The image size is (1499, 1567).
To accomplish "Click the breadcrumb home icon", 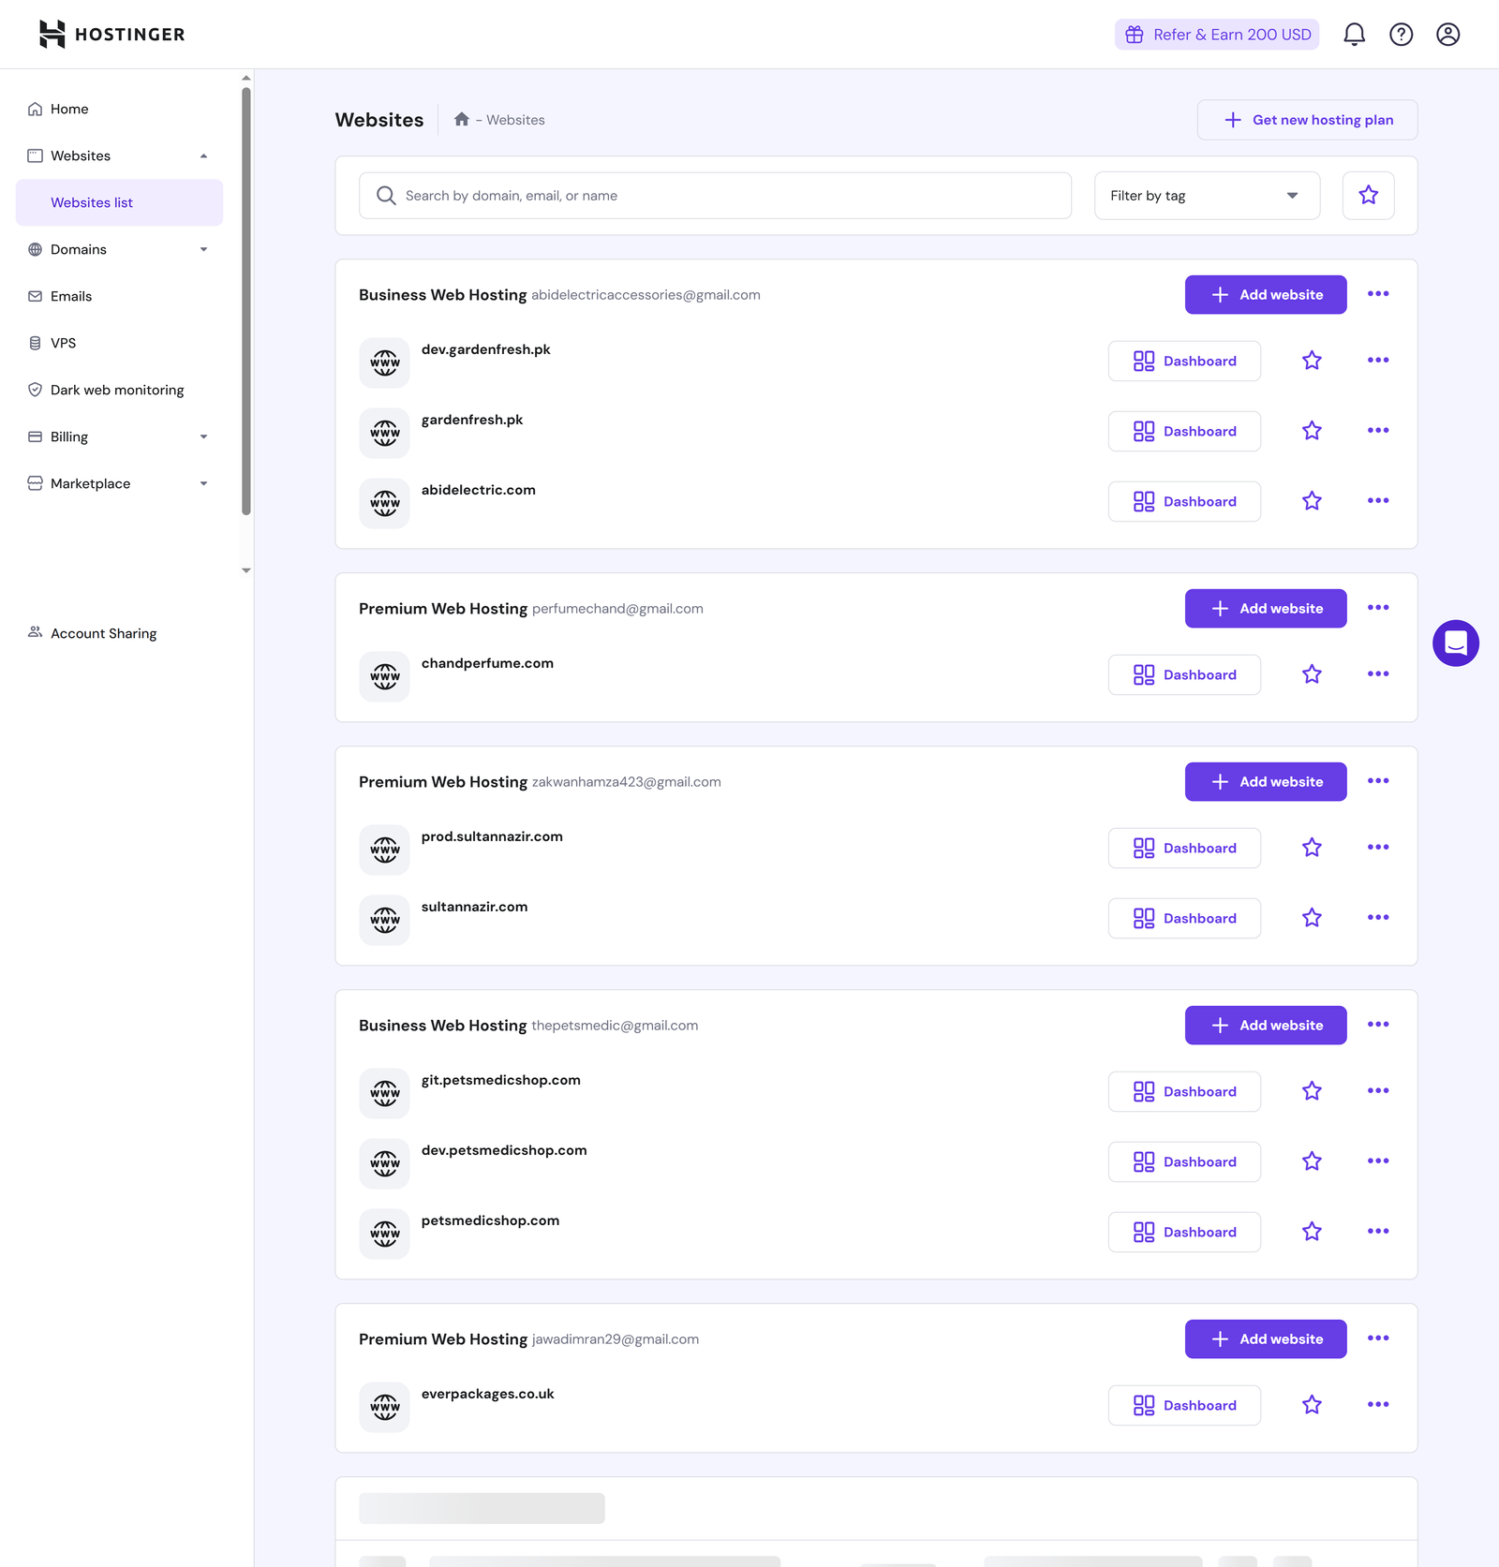I will tap(461, 119).
